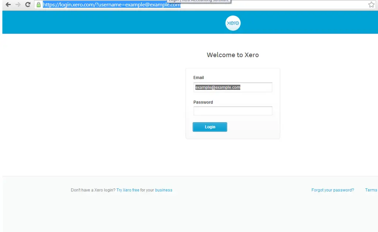The height and width of the screenshot is (232, 378).
Task: Click the Welcome to Xero heading
Action: click(x=233, y=55)
